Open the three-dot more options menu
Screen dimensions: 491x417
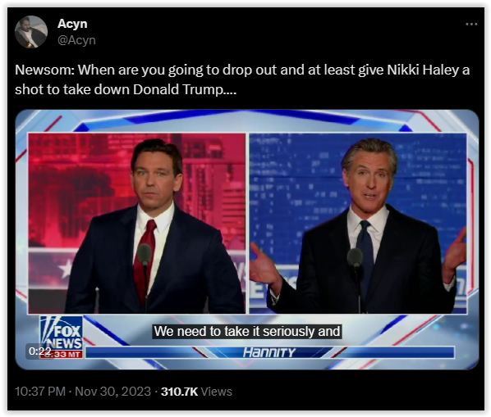[x=471, y=24]
